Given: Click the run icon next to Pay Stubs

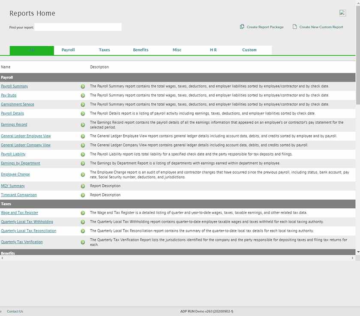Looking at the screenshot, I should click(83, 95).
